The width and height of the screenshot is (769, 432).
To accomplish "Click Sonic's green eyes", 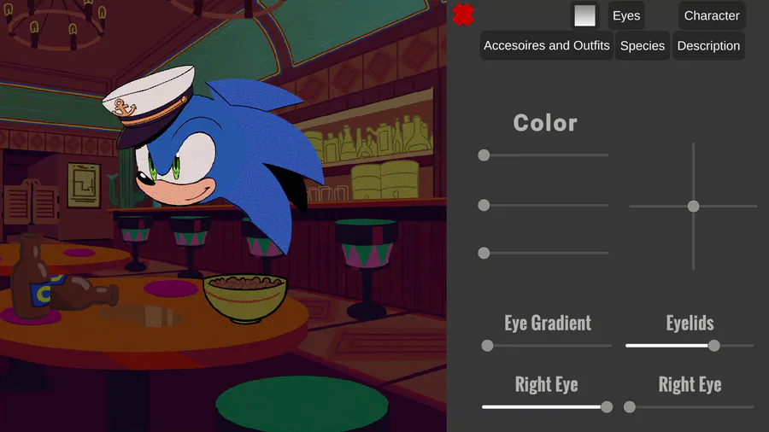I will pyautogui.click(x=164, y=166).
